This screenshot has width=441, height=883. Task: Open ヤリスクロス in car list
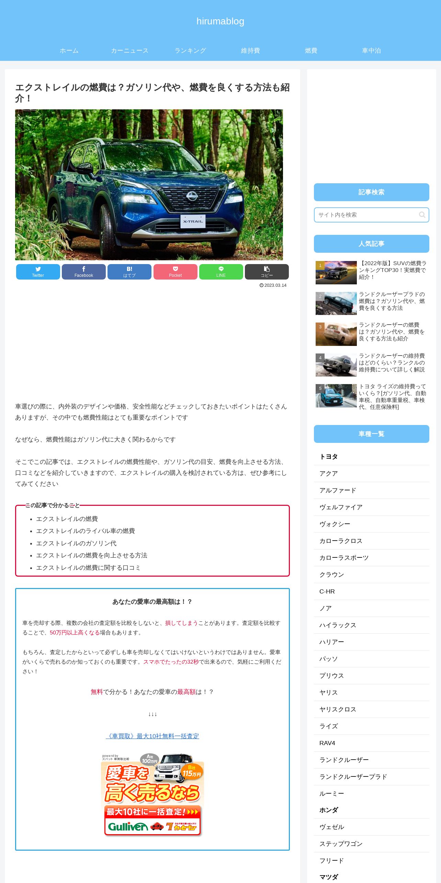click(x=371, y=709)
